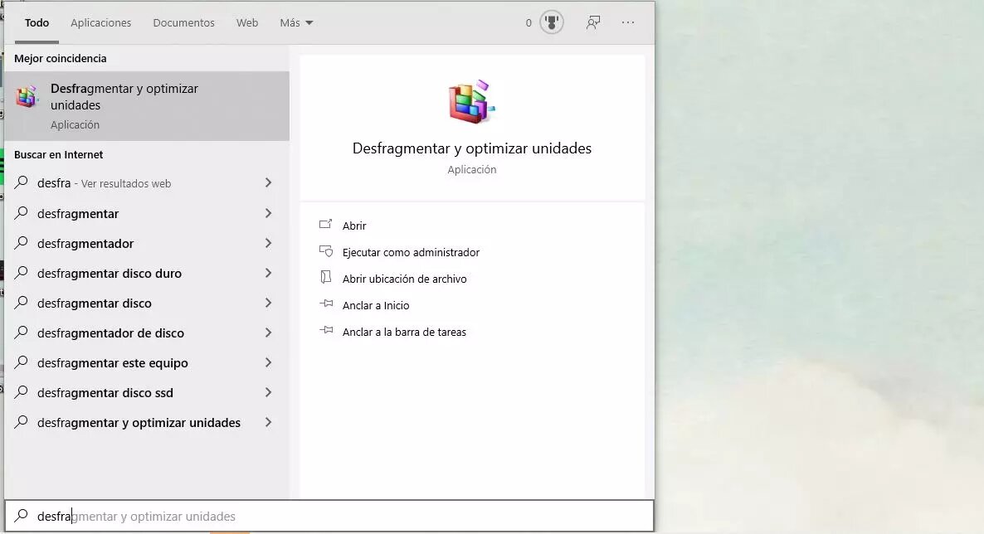Open the rewards trophy icon
Screen dimensions: 984x534
pyautogui.click(x=552, y=22)
